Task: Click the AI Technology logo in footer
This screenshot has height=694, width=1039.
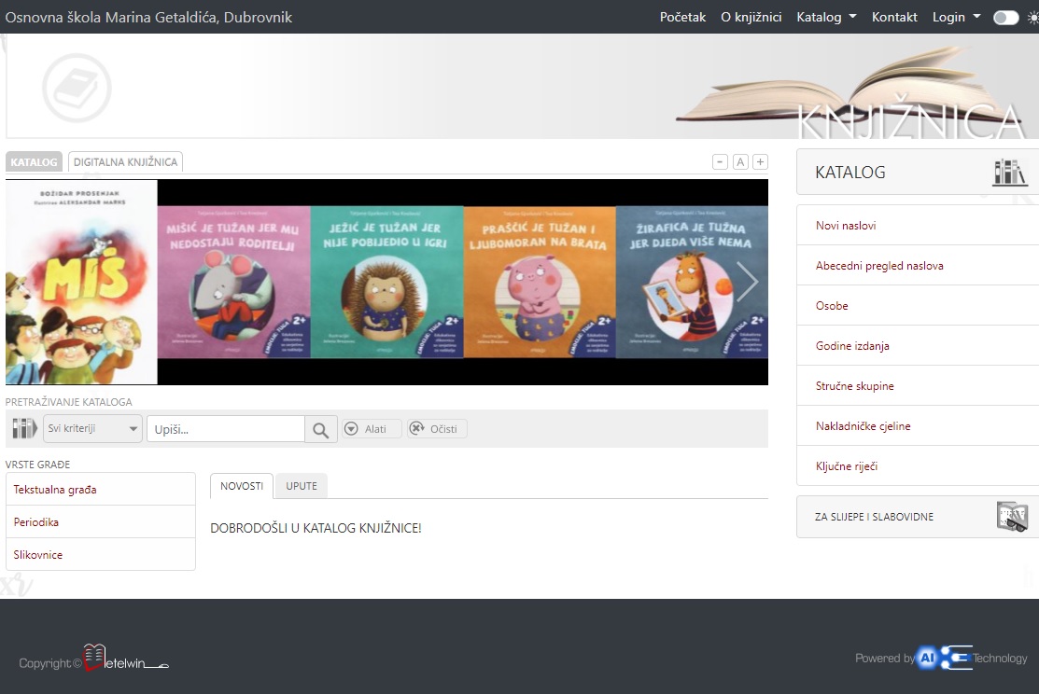Action: tap(945, 658)
